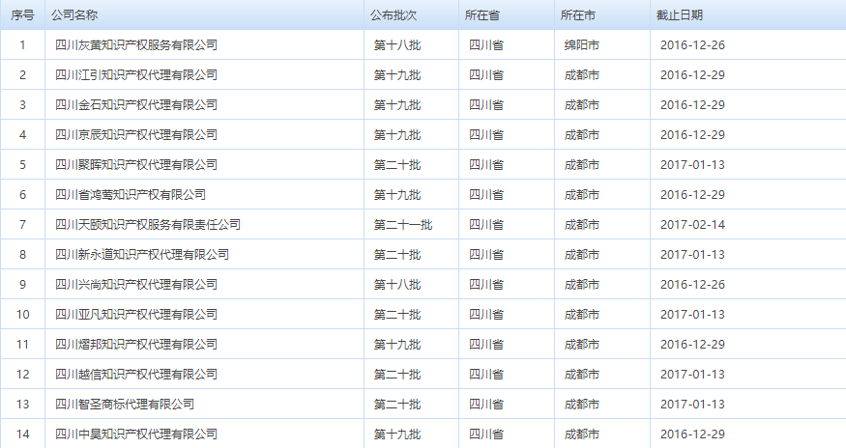The image size is (846, 448).
Task: Click 第二十批 in the 四川智圣 row
Action: 397,404
